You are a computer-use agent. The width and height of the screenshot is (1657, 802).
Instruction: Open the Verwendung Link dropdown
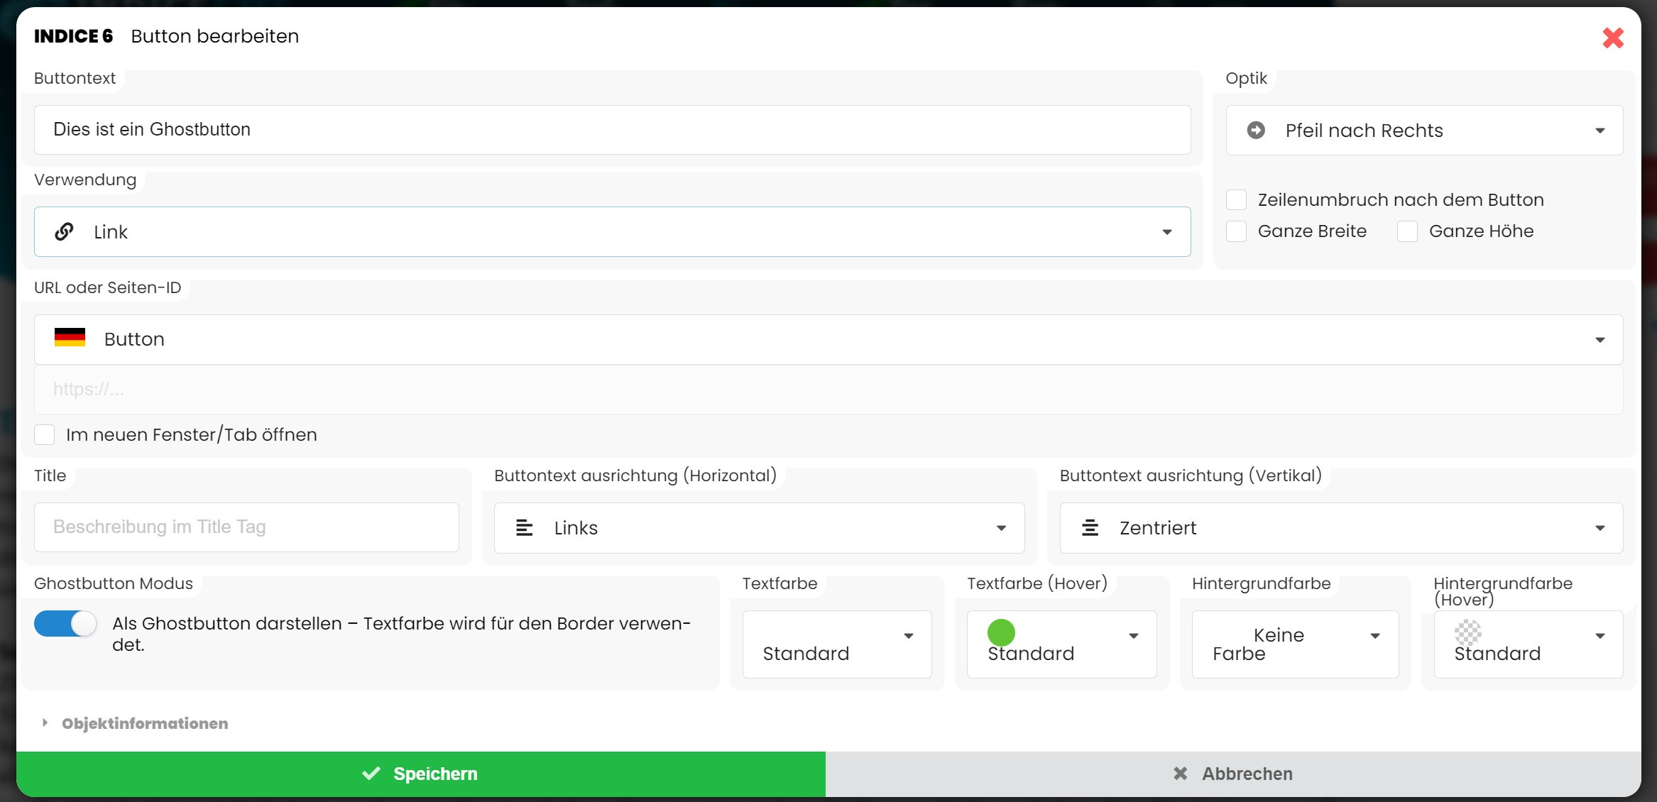612,231
